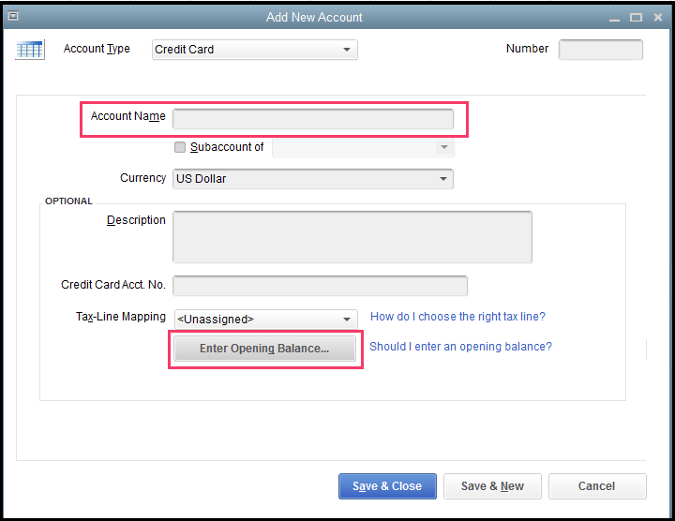Minimize the Add New Account window
The image size is (675, 521).
point(613,17)
